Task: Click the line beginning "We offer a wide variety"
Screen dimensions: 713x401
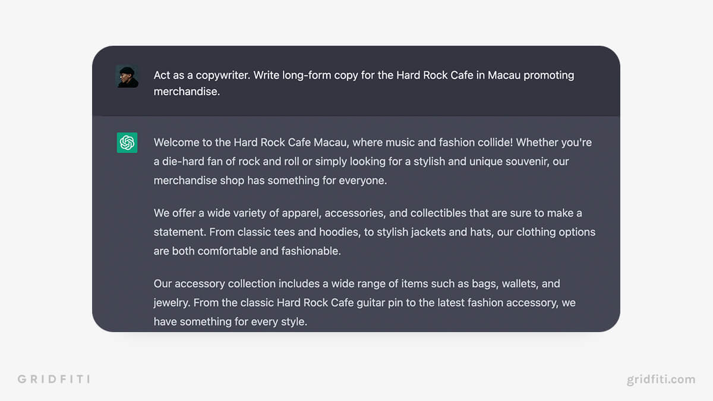Action: (x=368, y=213)
